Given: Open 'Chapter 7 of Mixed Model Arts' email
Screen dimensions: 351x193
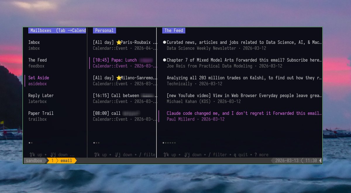Looking at the screenshot, I should (242, 63).
